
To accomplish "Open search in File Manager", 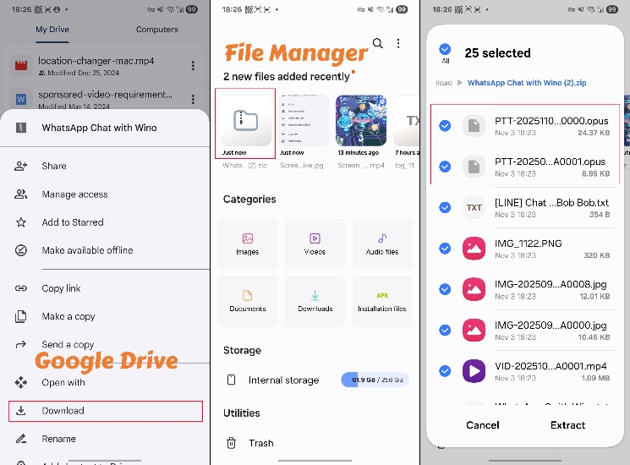I will tap(378, 44).
